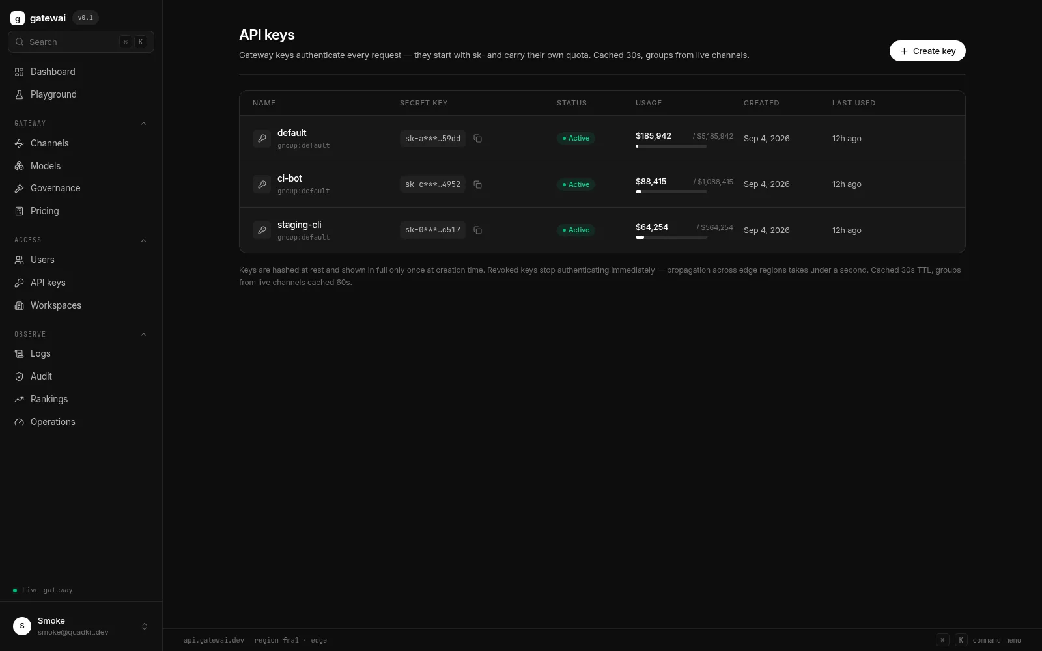Viewport: 1042px width, 651px height.
Task: Click the key icon beside ci-bot
Action: [262, 184]
